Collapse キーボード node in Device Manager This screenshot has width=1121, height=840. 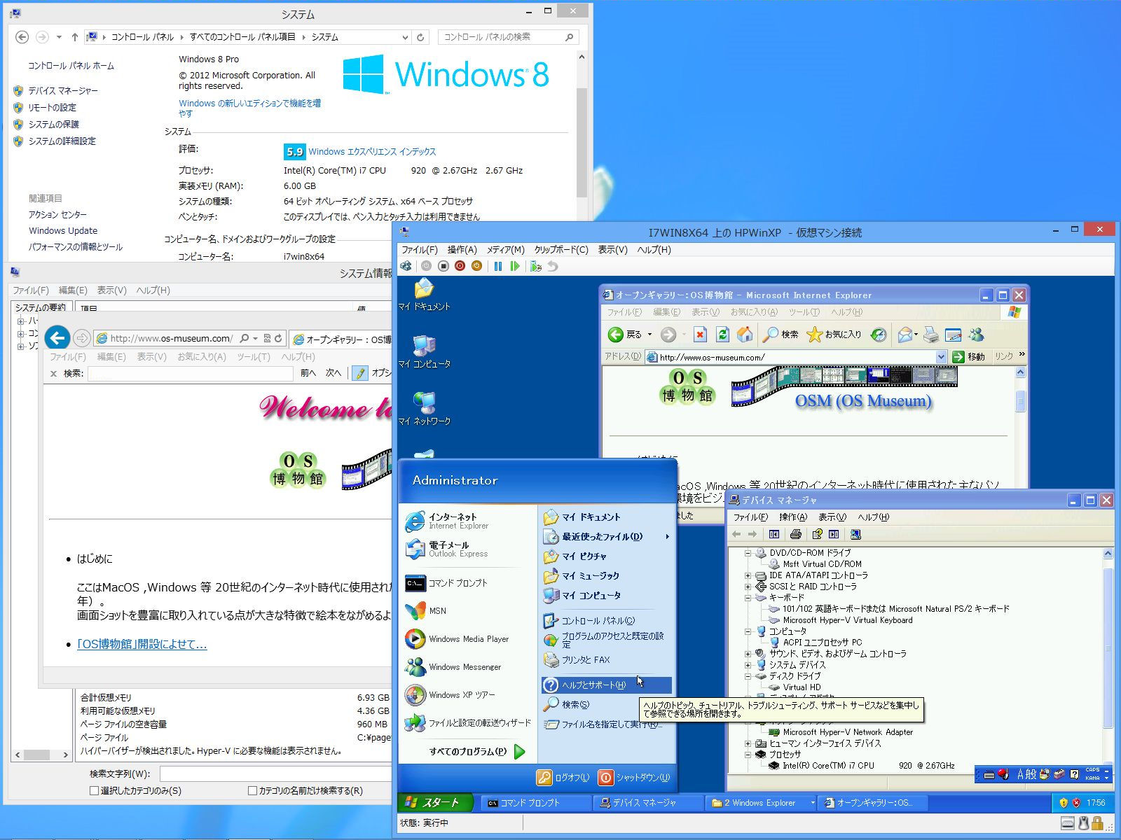(x=748, y=598)
